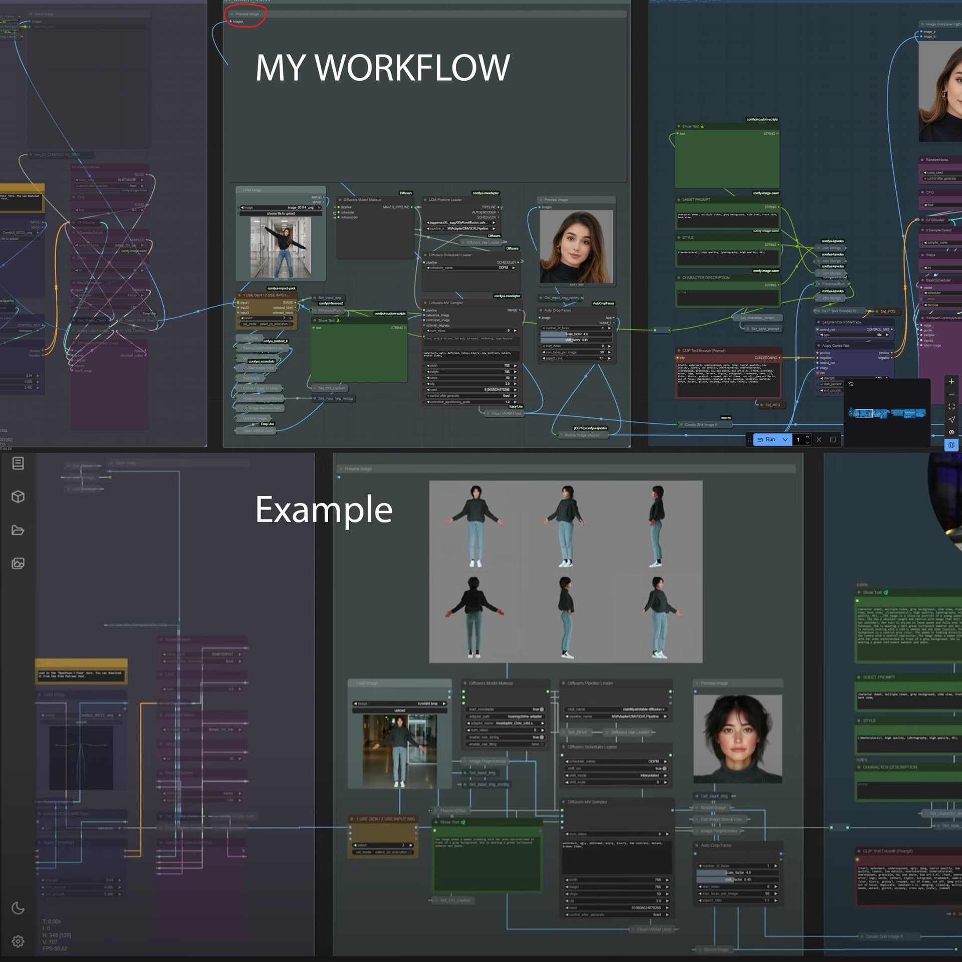Collapse the top Auto Crop Faces via title dot

[x=540, y=310]
